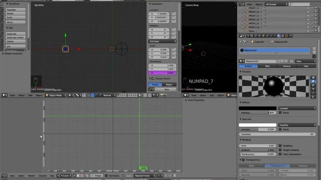Switch to the Wire material type tab
Viewport: 321px width, 180px height.
267,66
